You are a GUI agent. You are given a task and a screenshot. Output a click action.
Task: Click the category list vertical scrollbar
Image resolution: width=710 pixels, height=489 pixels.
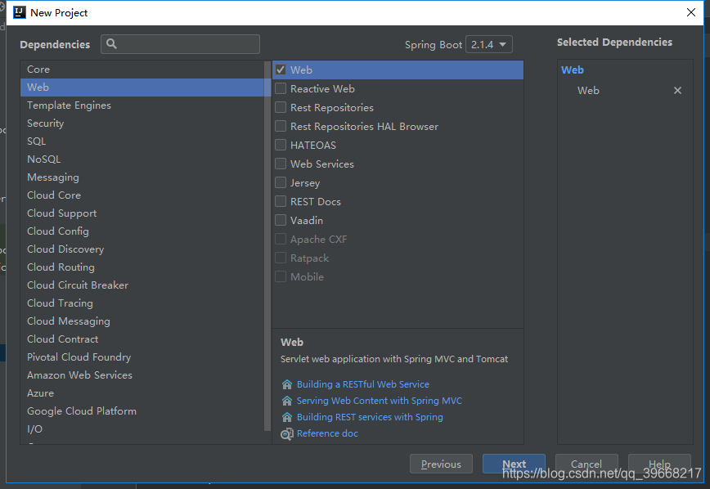point(267,246)
